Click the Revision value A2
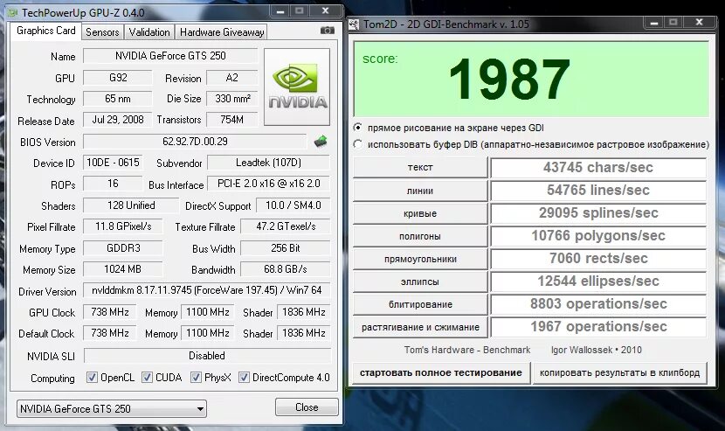The width and height of the screenshot is (725, 431). [x=231, y=77]
